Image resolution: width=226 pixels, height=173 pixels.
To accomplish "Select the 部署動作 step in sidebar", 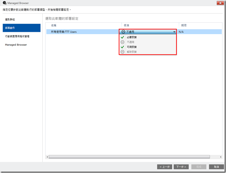I will pos(10,28).
